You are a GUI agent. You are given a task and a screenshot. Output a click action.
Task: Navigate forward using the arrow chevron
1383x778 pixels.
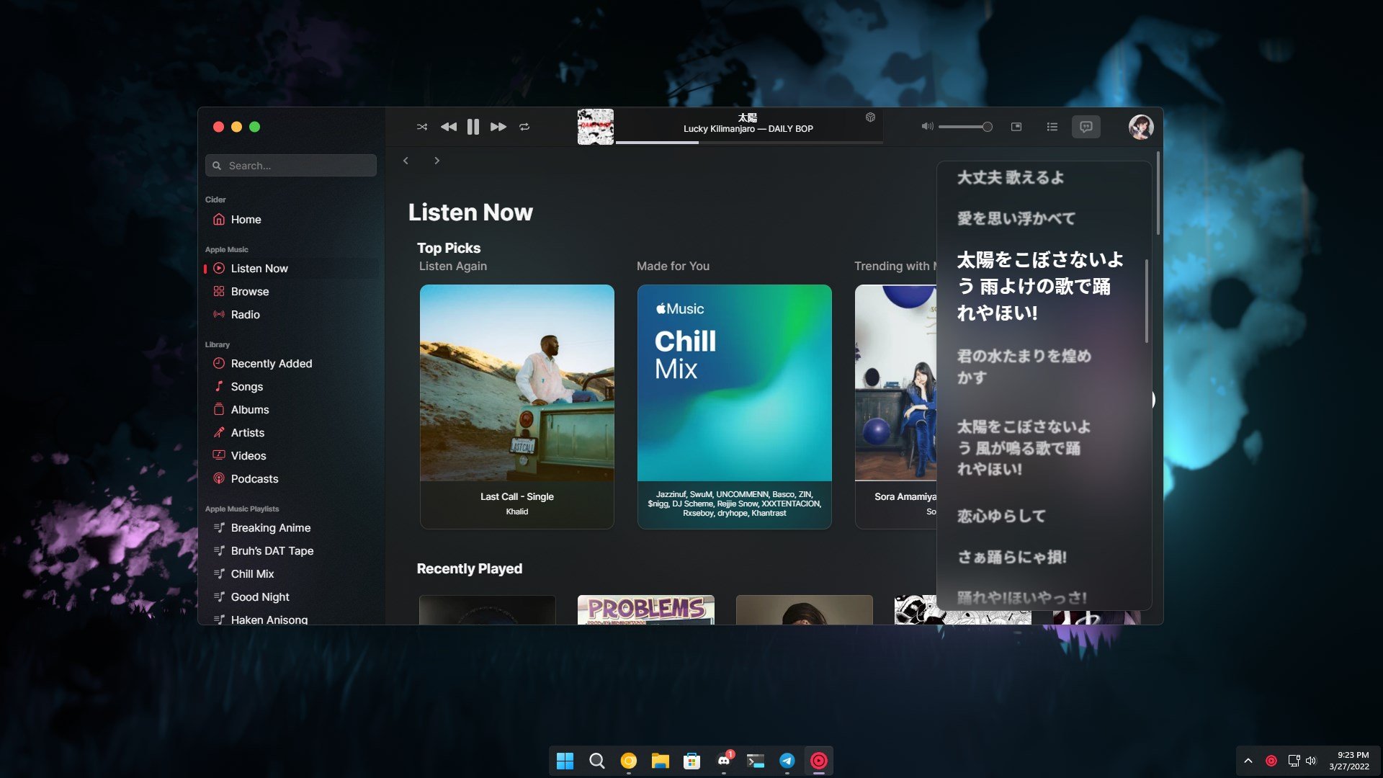pos(436,161)
